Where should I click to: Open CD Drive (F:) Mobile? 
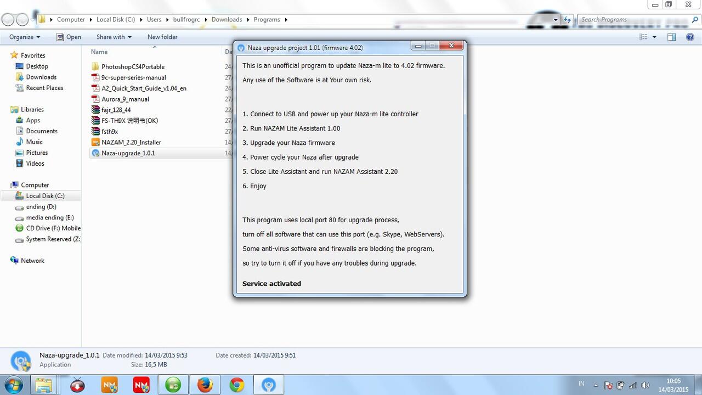53,228
